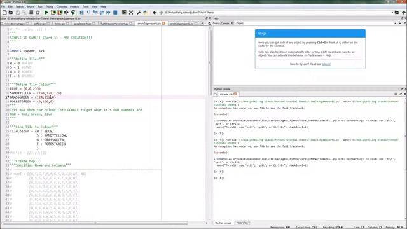Open the Edit menu
This screenshot has height=229, width=407.
pos(10,6)
